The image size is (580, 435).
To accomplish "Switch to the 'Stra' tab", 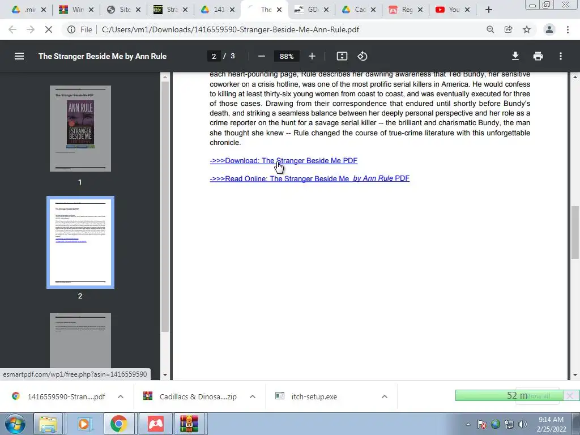I will click(x=165, y=10).
